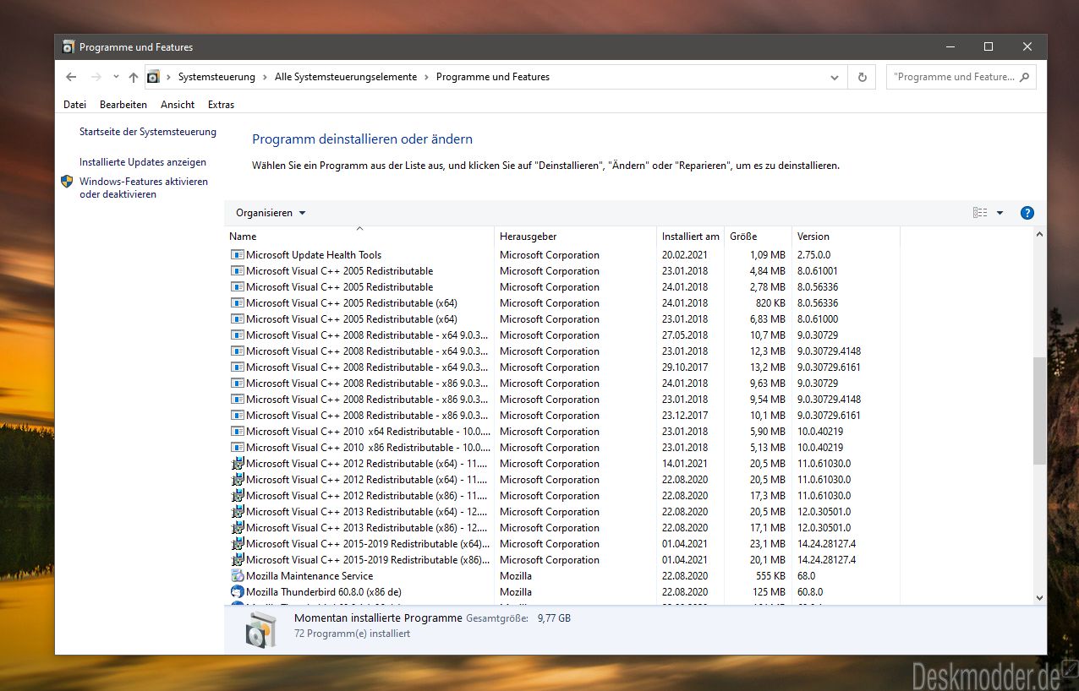Go up one level with the up arrow
Image resolution: width=1079 pixels, height=691 pixels.
point(133,77)
